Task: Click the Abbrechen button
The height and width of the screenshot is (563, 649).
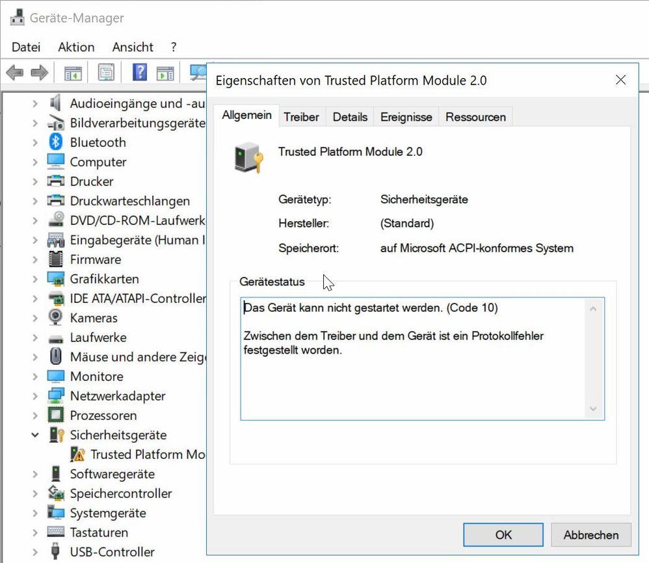Action: [590, 535]
